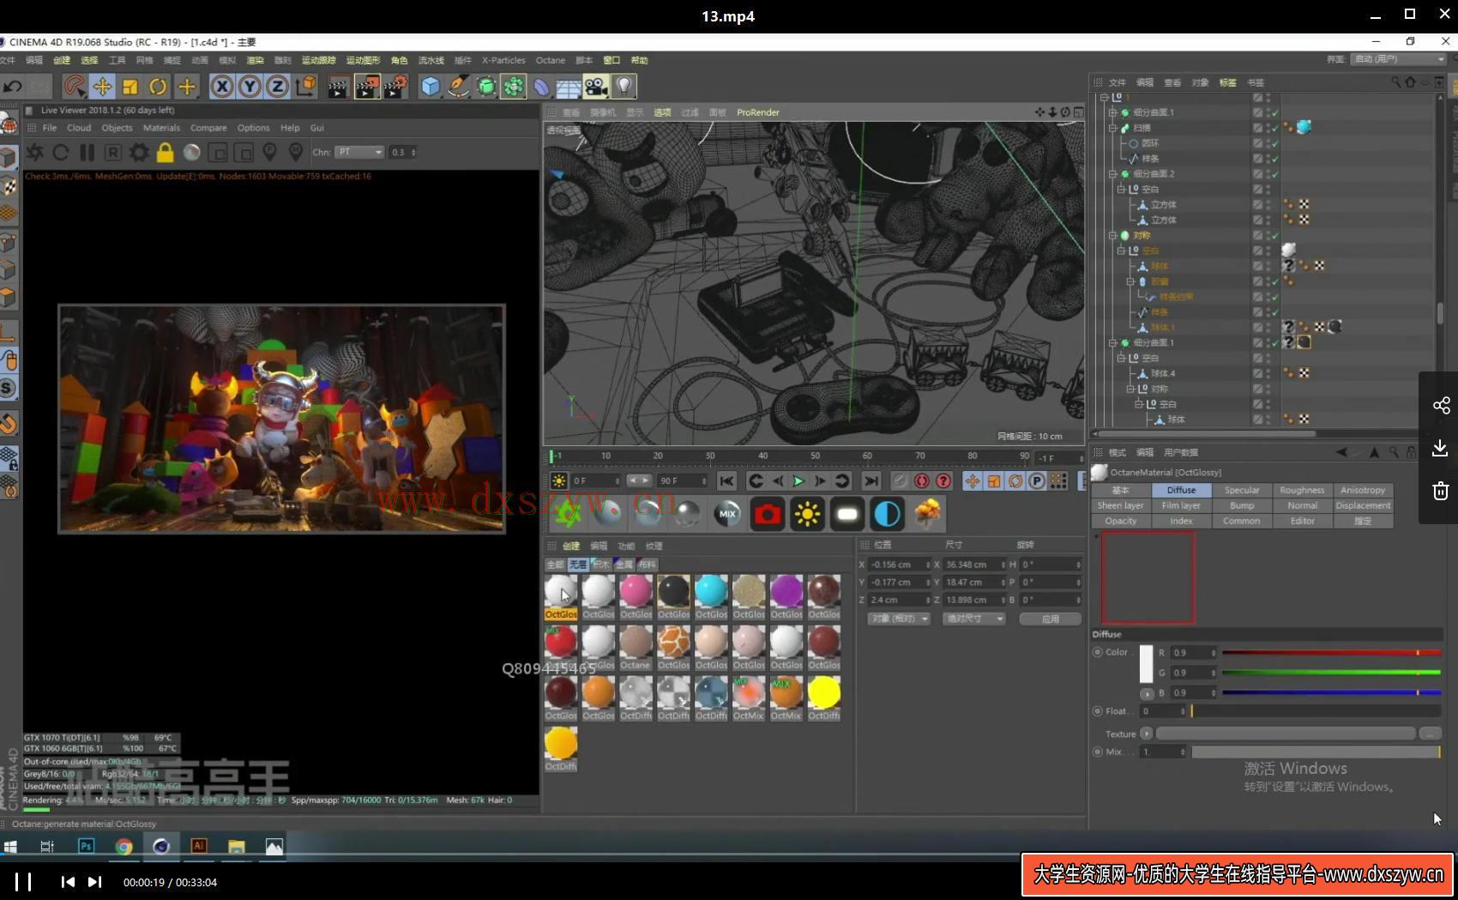Create Octane Mix material icon
Viewport: 1458px width, 900px height.
pos(727,513)
